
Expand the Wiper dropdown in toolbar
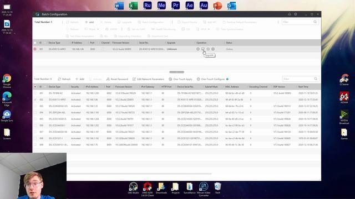coord(98,29)
